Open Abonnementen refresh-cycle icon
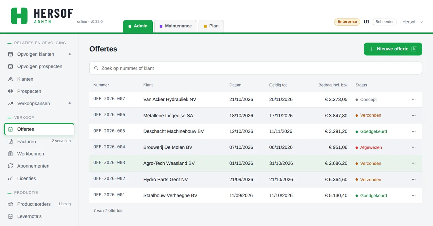Screen dimensions: 433x226 (11, 166)
